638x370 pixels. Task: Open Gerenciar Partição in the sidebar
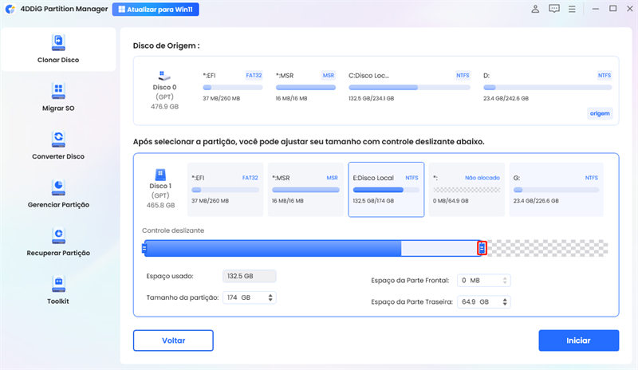[x=58, y=187]
